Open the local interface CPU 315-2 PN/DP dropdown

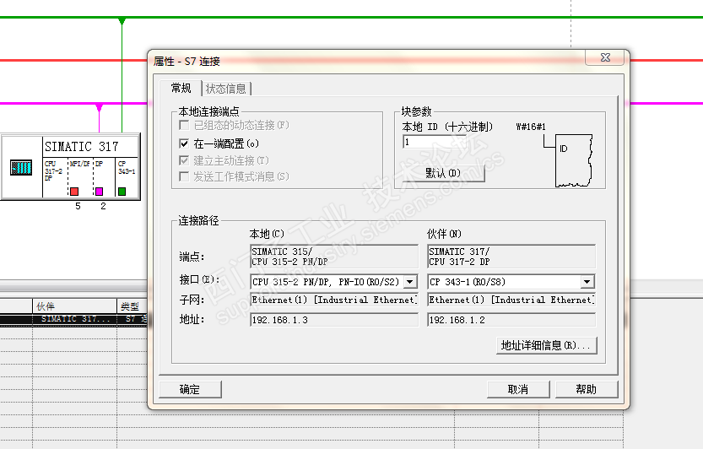point(410,282)
